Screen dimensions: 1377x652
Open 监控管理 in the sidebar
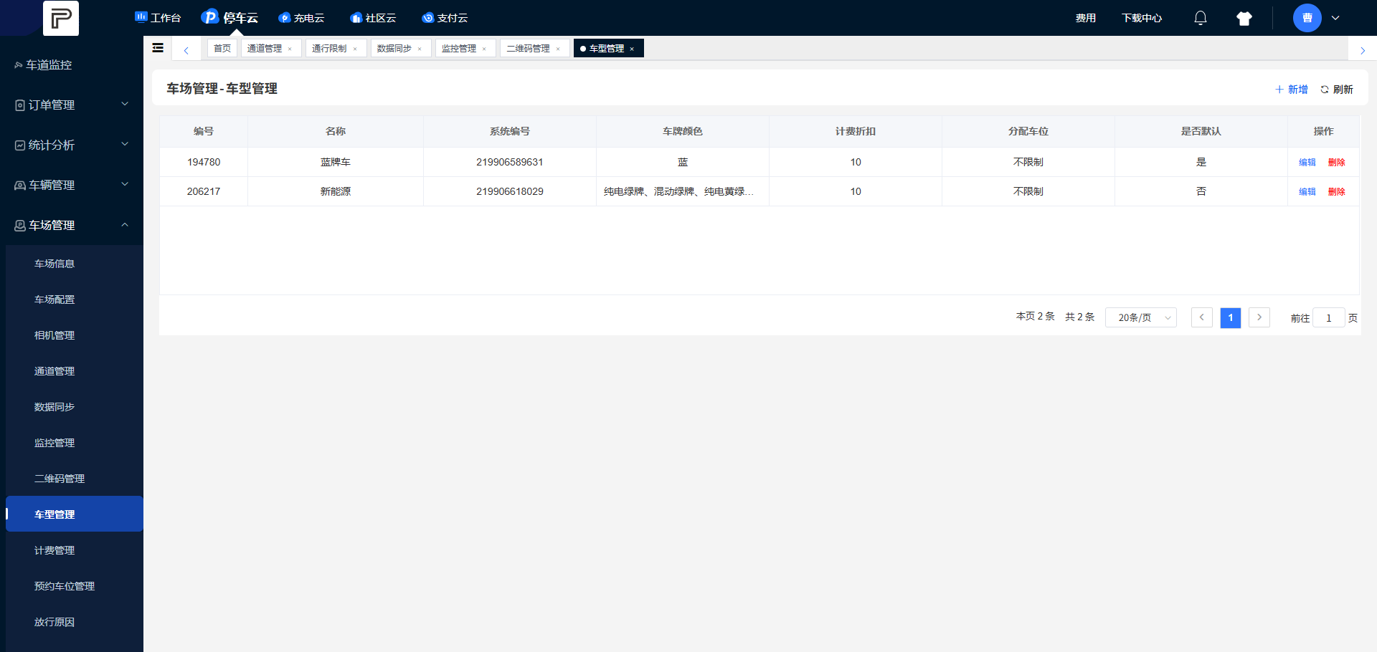click(75, 443)
